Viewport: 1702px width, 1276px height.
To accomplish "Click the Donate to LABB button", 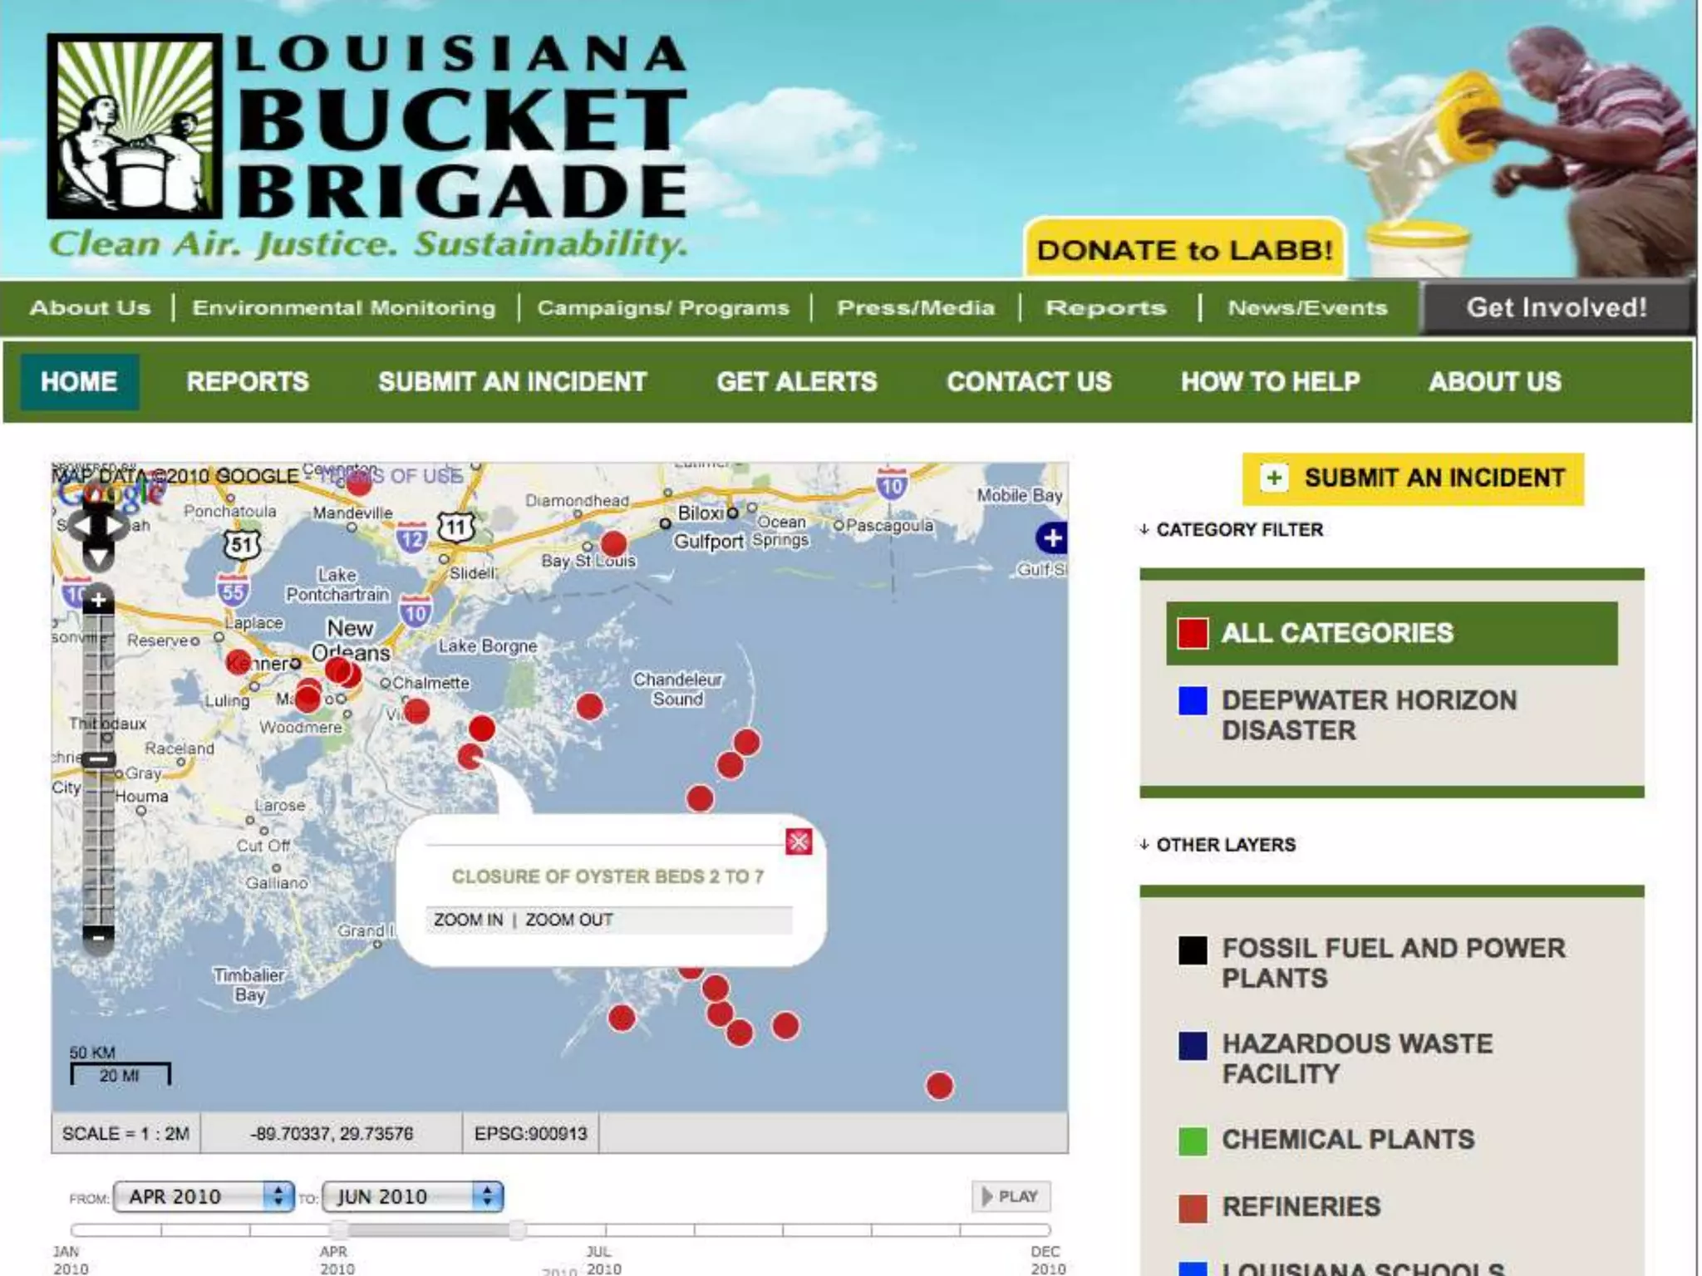I will [1184, 249].
